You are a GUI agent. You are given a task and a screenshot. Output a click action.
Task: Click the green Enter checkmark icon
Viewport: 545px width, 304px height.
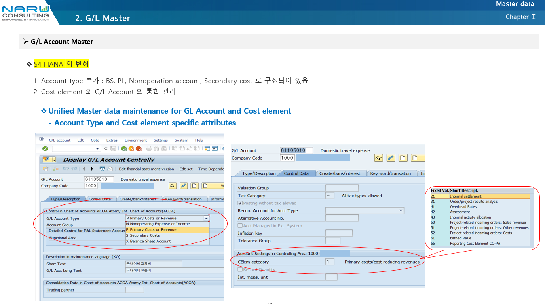click(x=45, y=149)
